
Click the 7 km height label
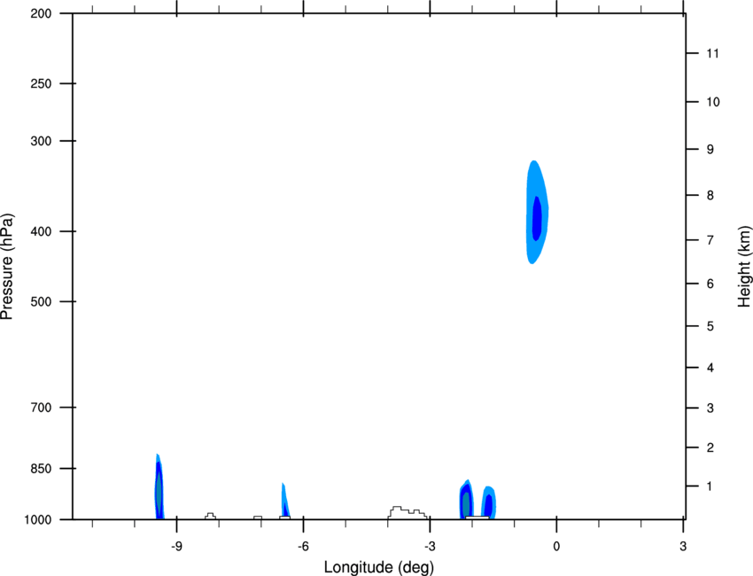[710, 240]
